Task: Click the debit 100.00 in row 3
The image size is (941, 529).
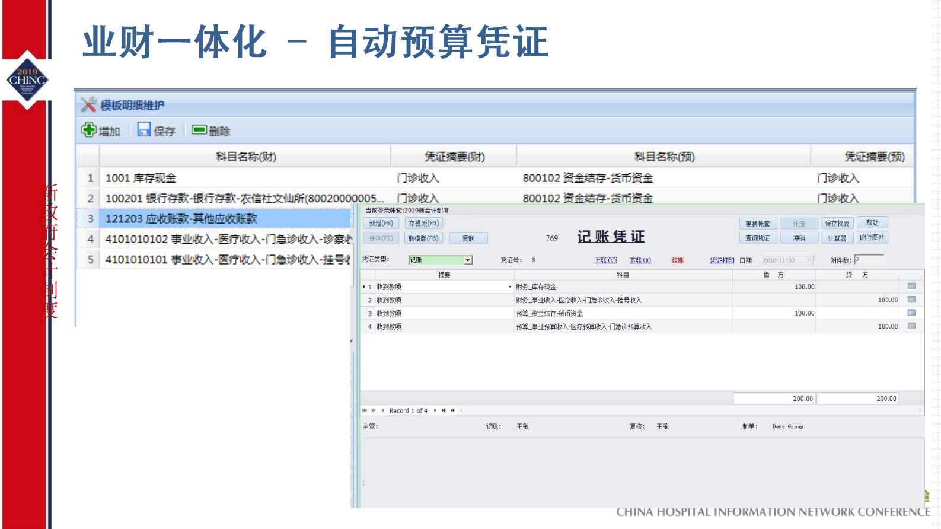Action: (x=804, y=313)
